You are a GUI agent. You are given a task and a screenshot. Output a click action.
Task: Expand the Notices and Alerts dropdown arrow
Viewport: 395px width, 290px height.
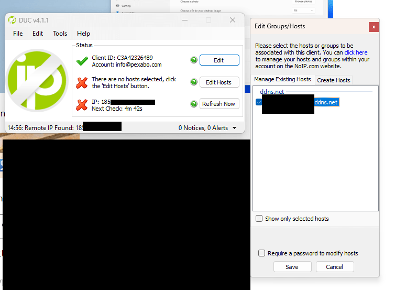click(x=235, y=128)
